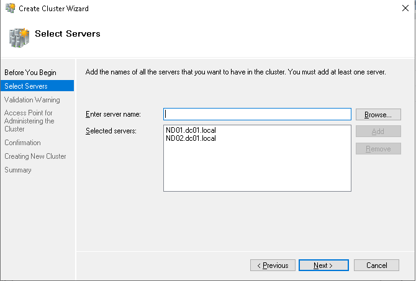
Task: Close the Create Cluster Wizard window
Action: click(405, 8)
